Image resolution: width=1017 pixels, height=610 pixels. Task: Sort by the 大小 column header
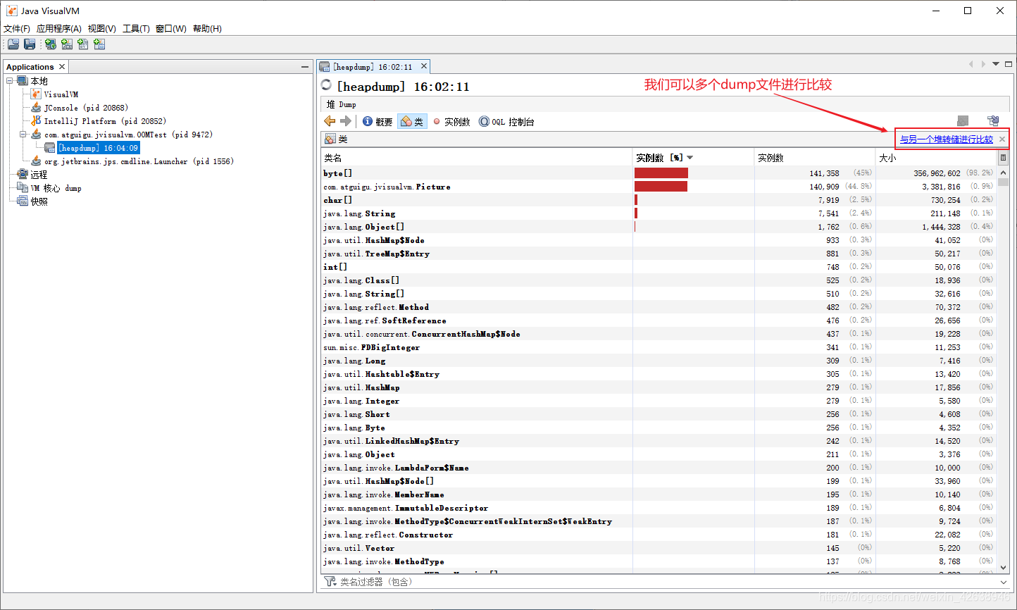pos(937,158)
